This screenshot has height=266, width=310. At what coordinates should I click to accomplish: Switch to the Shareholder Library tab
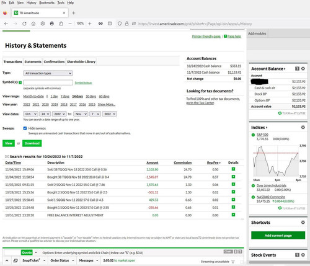81,61
